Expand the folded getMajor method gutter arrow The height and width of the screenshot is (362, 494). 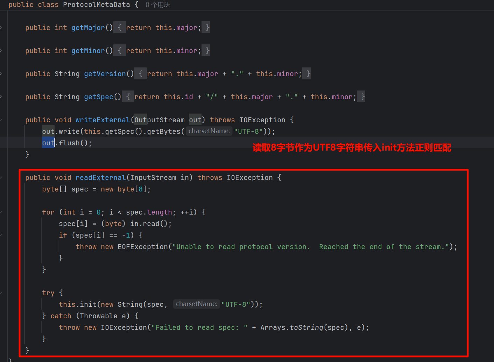click(x=1, y=28)
